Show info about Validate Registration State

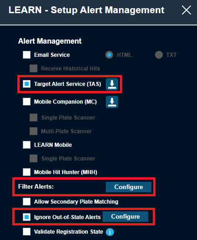pyautogui.click(x=110, y=232)
